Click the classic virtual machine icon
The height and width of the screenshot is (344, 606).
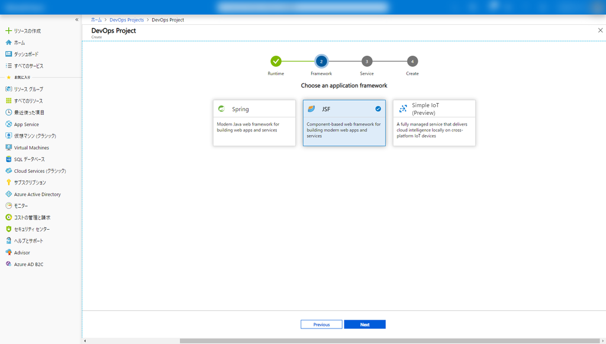point(8,136)
